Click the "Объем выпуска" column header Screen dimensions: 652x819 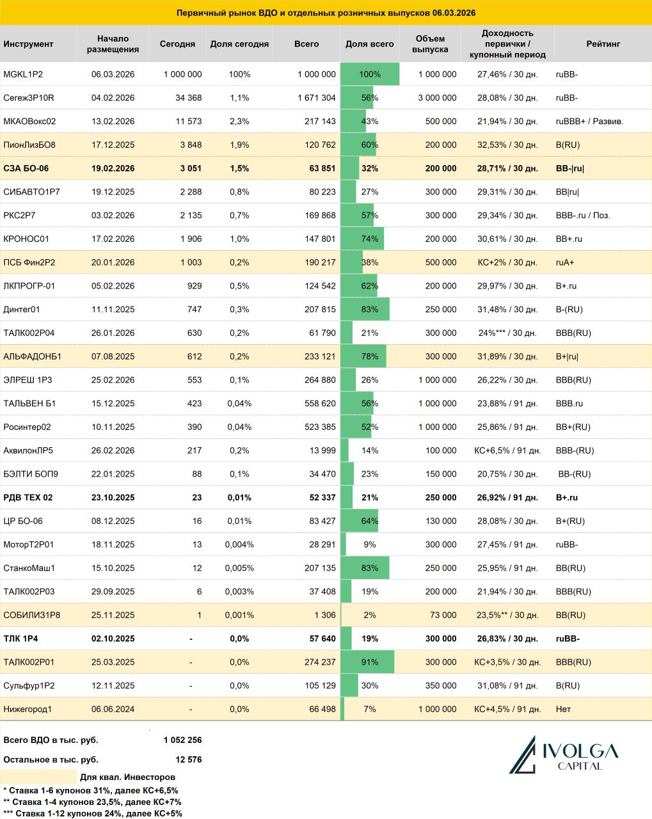pos(430,44)
